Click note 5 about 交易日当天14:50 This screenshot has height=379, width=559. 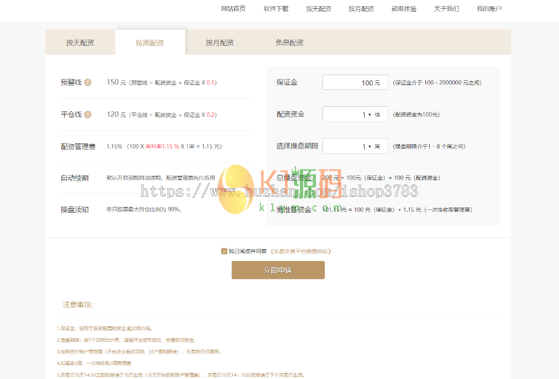click(180, 375)
